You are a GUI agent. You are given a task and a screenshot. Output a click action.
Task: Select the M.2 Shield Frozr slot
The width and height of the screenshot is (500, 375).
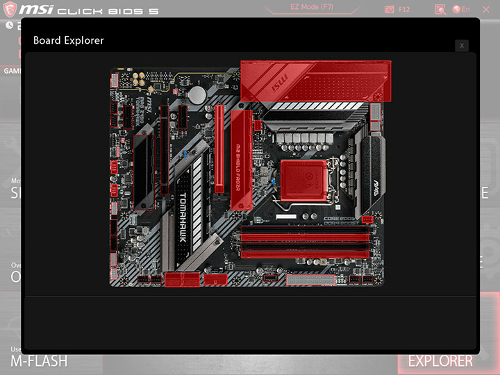[x=242, y=160]
